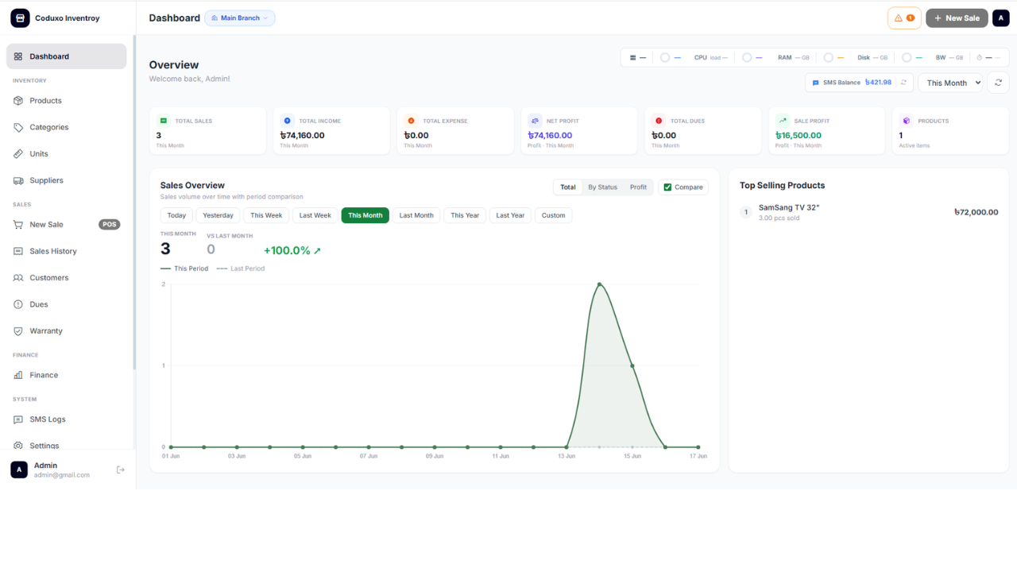Click the Units ruler icon

[x=18, y=154]
